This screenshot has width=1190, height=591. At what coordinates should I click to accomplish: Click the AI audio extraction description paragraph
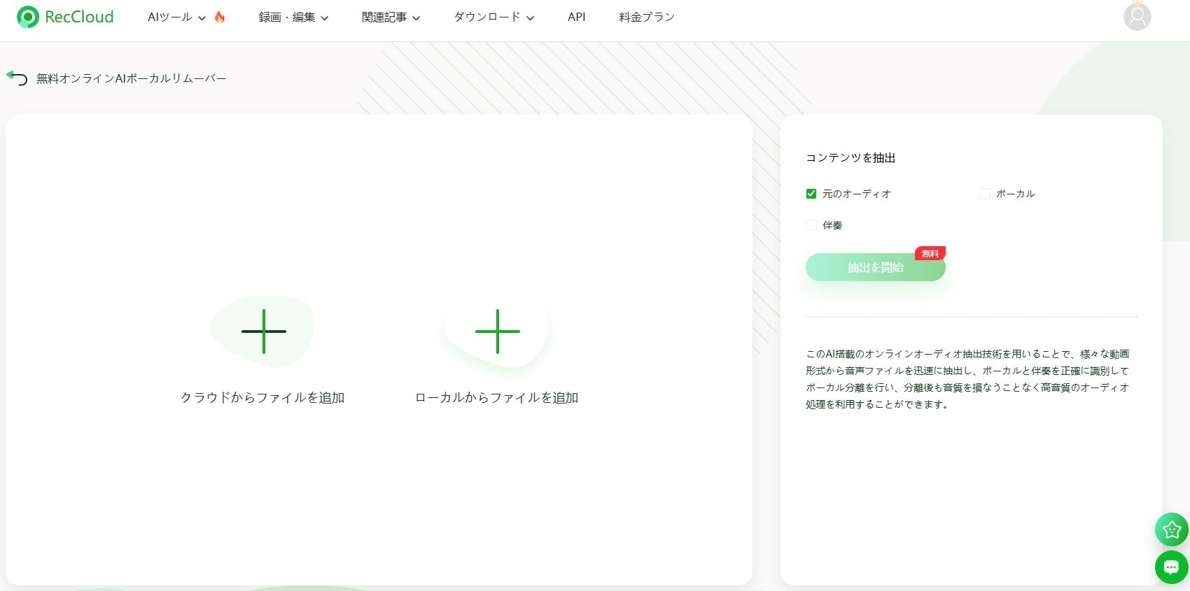(967, 379)
